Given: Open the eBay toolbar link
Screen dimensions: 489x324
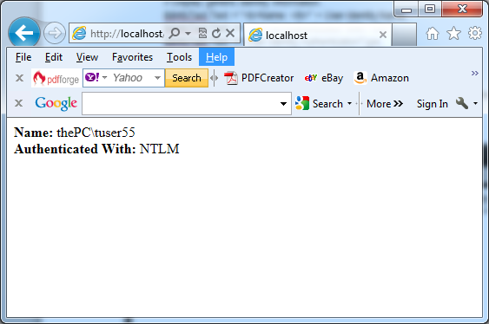Looking at the screenshot, I should (x=323, y=78).
